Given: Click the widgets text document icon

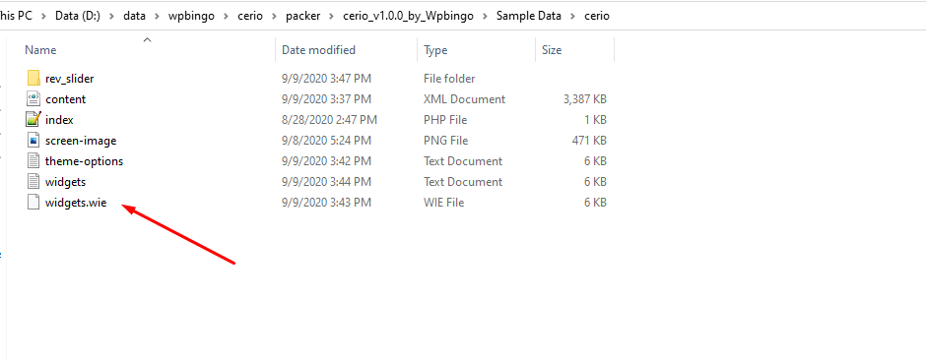Looking at the screenshot, I should point(33,181).
